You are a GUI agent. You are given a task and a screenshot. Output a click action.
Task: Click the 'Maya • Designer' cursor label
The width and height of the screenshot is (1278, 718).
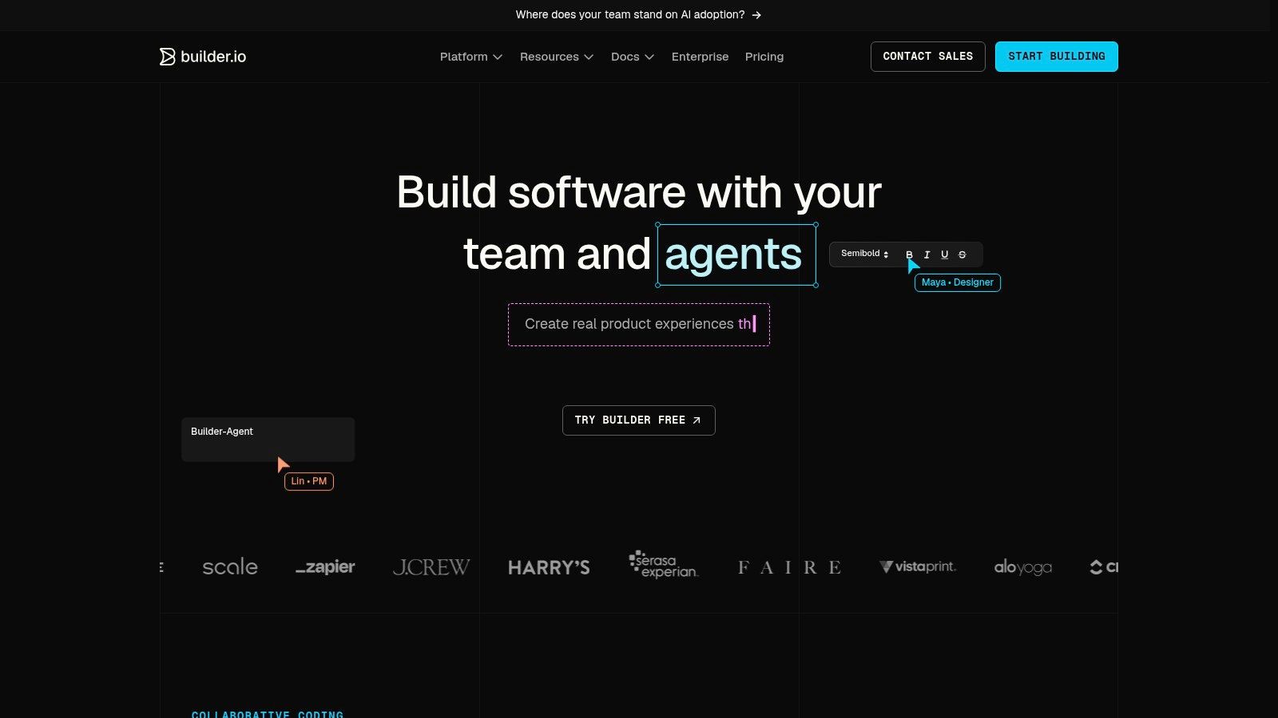[958, 282]
